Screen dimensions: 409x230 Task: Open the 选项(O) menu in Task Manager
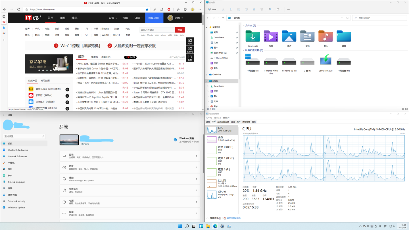click(x=217, y=118)
